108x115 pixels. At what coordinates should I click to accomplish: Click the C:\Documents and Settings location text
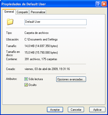coord(41,39)
